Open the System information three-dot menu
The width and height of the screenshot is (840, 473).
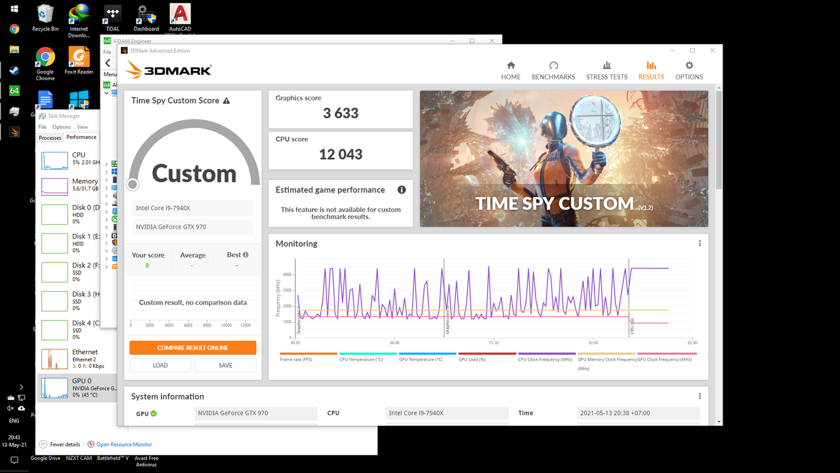(700, 397)
